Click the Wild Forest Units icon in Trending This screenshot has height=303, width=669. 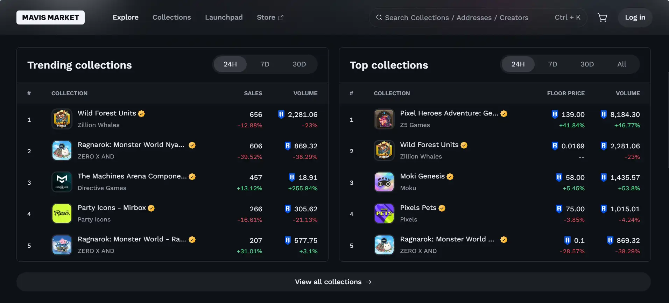pyautogui.click(x=62, y=119)
